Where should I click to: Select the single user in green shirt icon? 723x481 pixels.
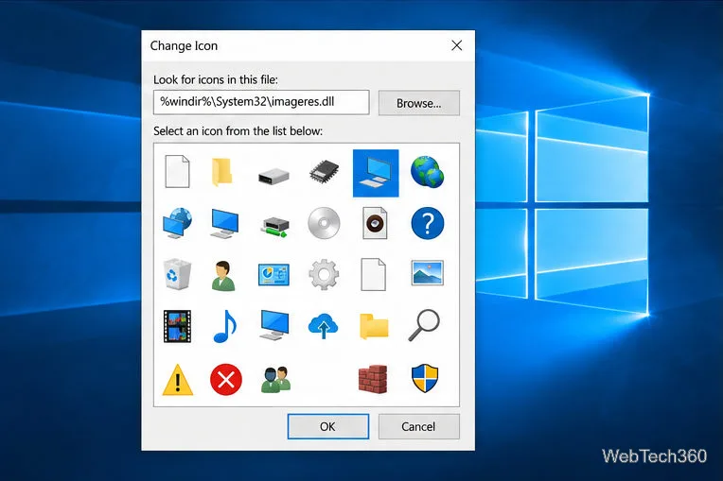(223, 276)
